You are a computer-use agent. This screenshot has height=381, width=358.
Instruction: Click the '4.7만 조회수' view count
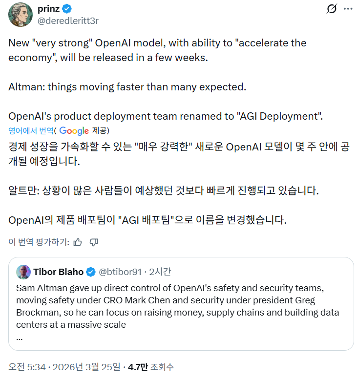coord(150,366)
